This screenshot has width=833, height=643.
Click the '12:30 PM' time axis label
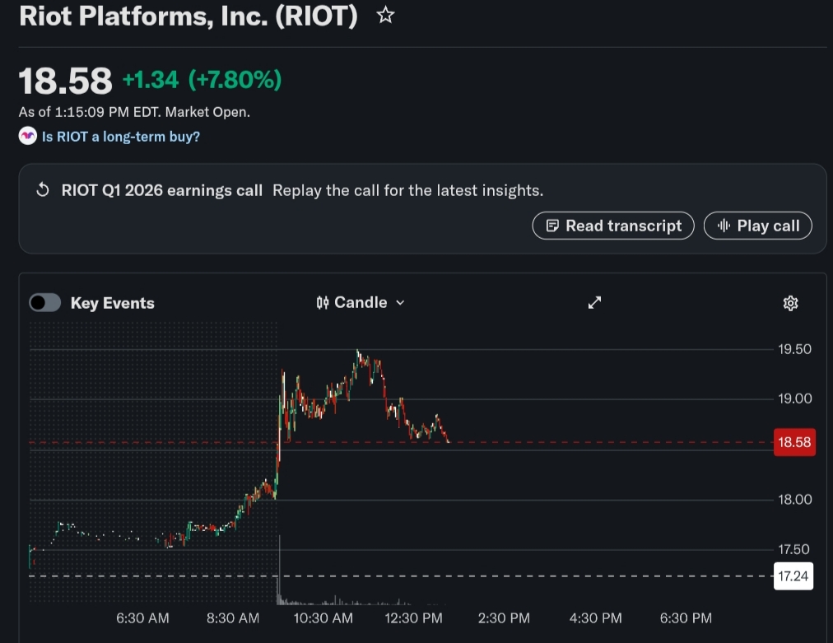(413, 618)
